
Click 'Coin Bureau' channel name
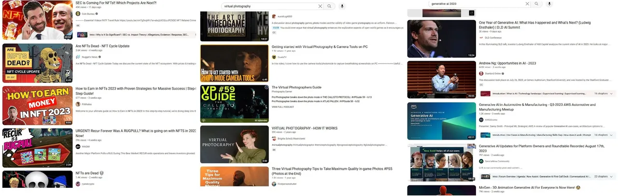click(87, 14)
